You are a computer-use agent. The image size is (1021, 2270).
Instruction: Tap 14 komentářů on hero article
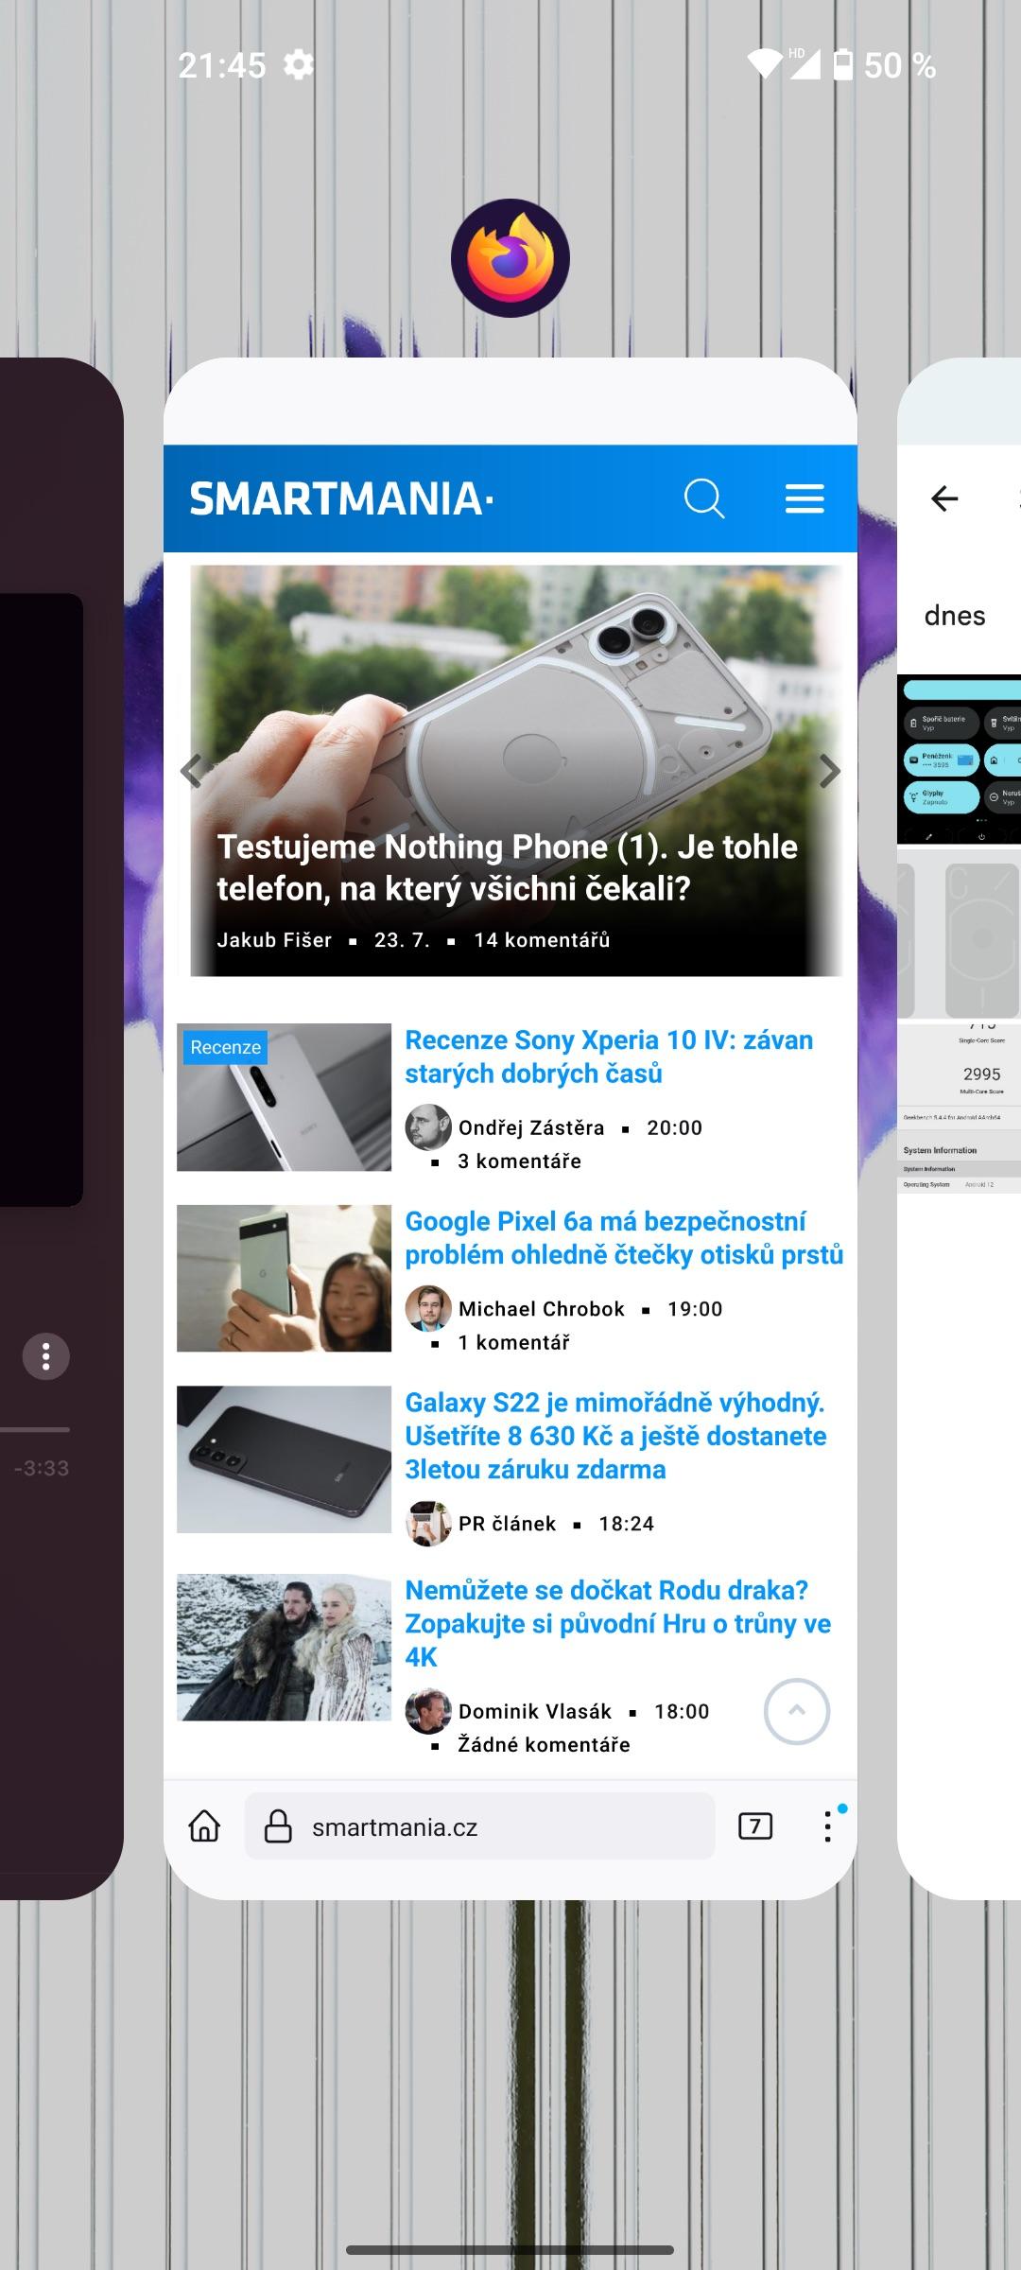point(542,939)
